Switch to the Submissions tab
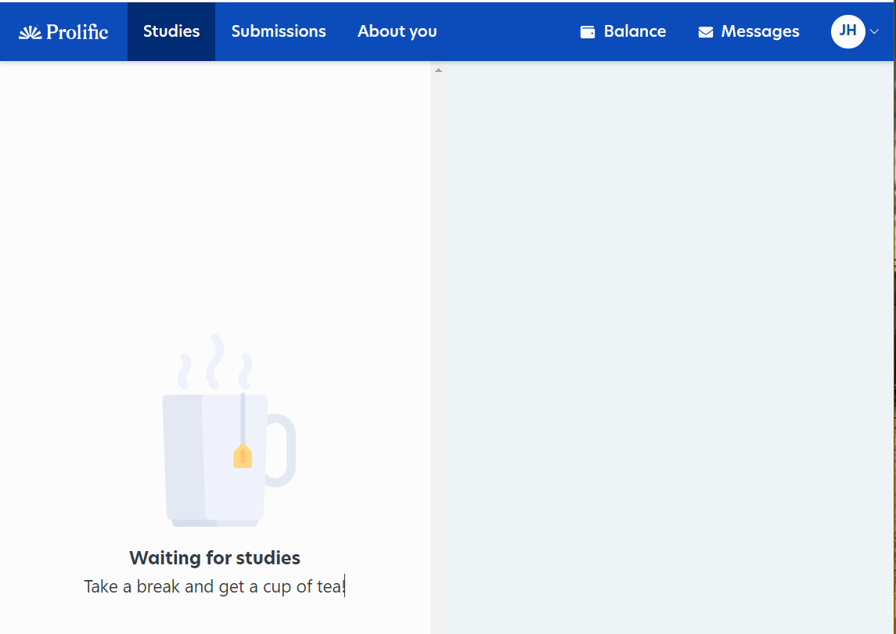The width and height of the screenshot is (896, 634). [279, 31]
